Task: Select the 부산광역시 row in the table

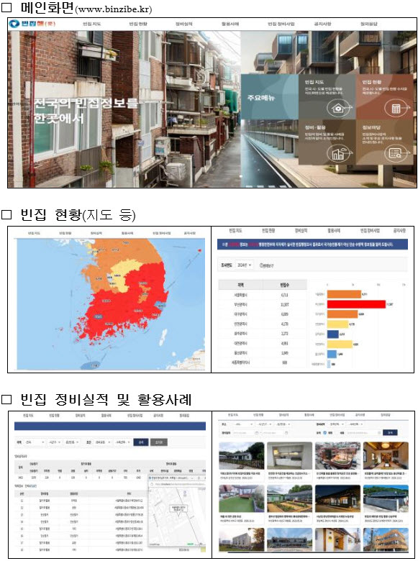Action: (x=263, y=304)
